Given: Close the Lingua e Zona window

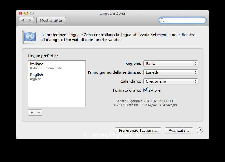Looking at the screenshot, I should click(x=20, y=13).
